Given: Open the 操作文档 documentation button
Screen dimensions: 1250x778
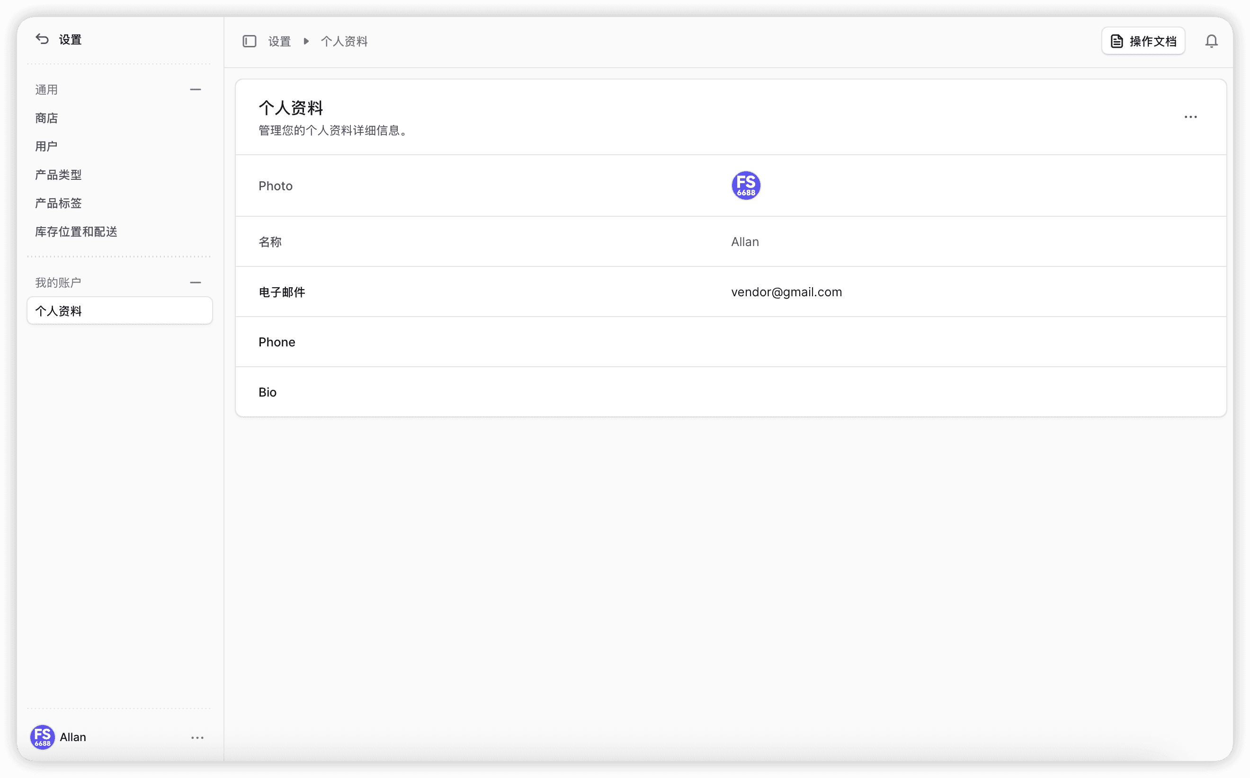Looking at the screenshot, I should click(x=1143, y=41).
